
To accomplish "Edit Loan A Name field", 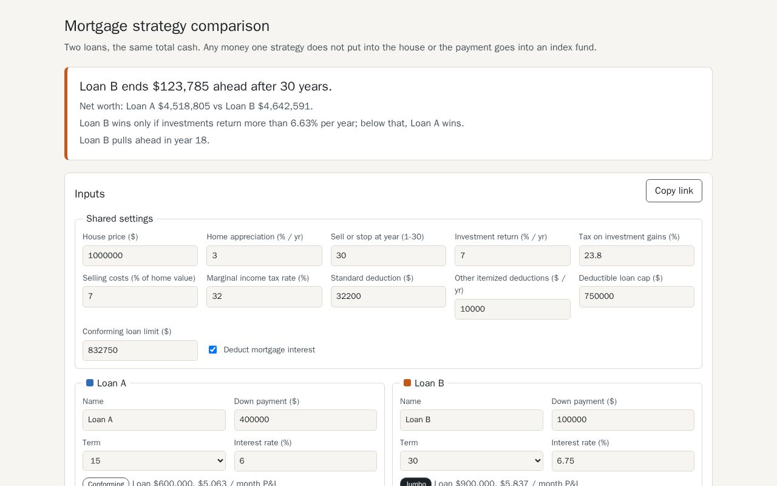I will 154,420.
